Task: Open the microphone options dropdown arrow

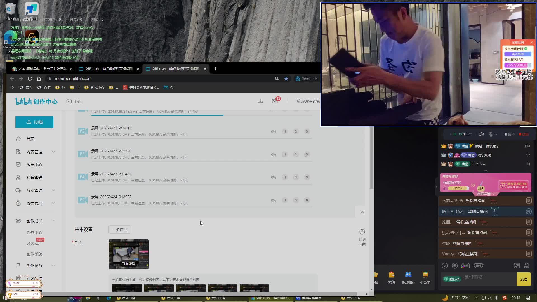Action: tap(496, 134)
